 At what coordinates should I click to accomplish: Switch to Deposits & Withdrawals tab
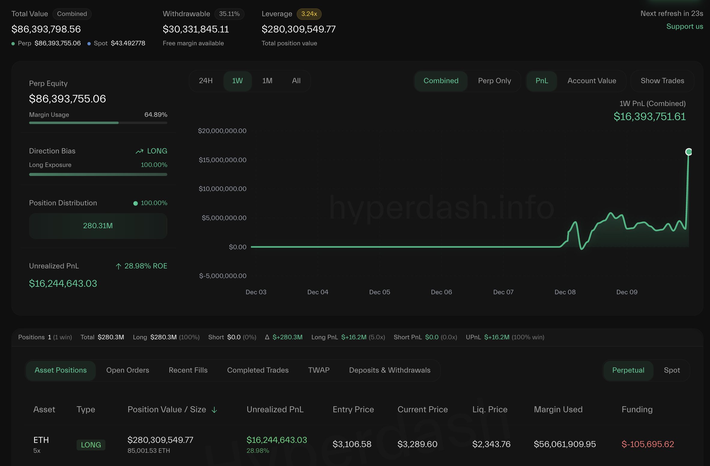(x=389, y=370)
